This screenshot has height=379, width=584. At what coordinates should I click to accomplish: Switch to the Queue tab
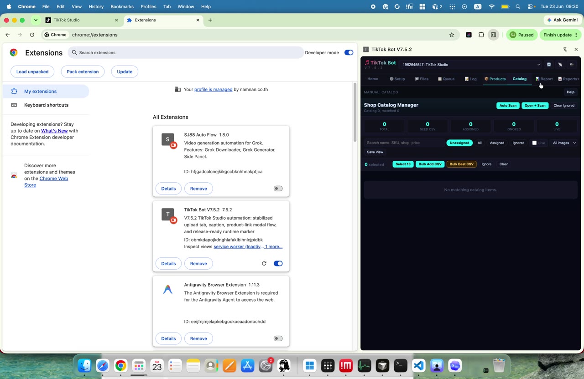446,79
